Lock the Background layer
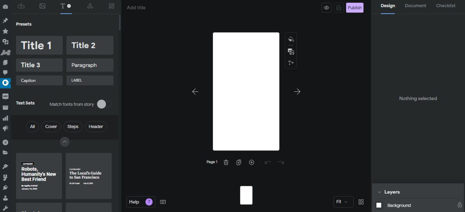This screenshot has width=465, height=212. point(459,205)
